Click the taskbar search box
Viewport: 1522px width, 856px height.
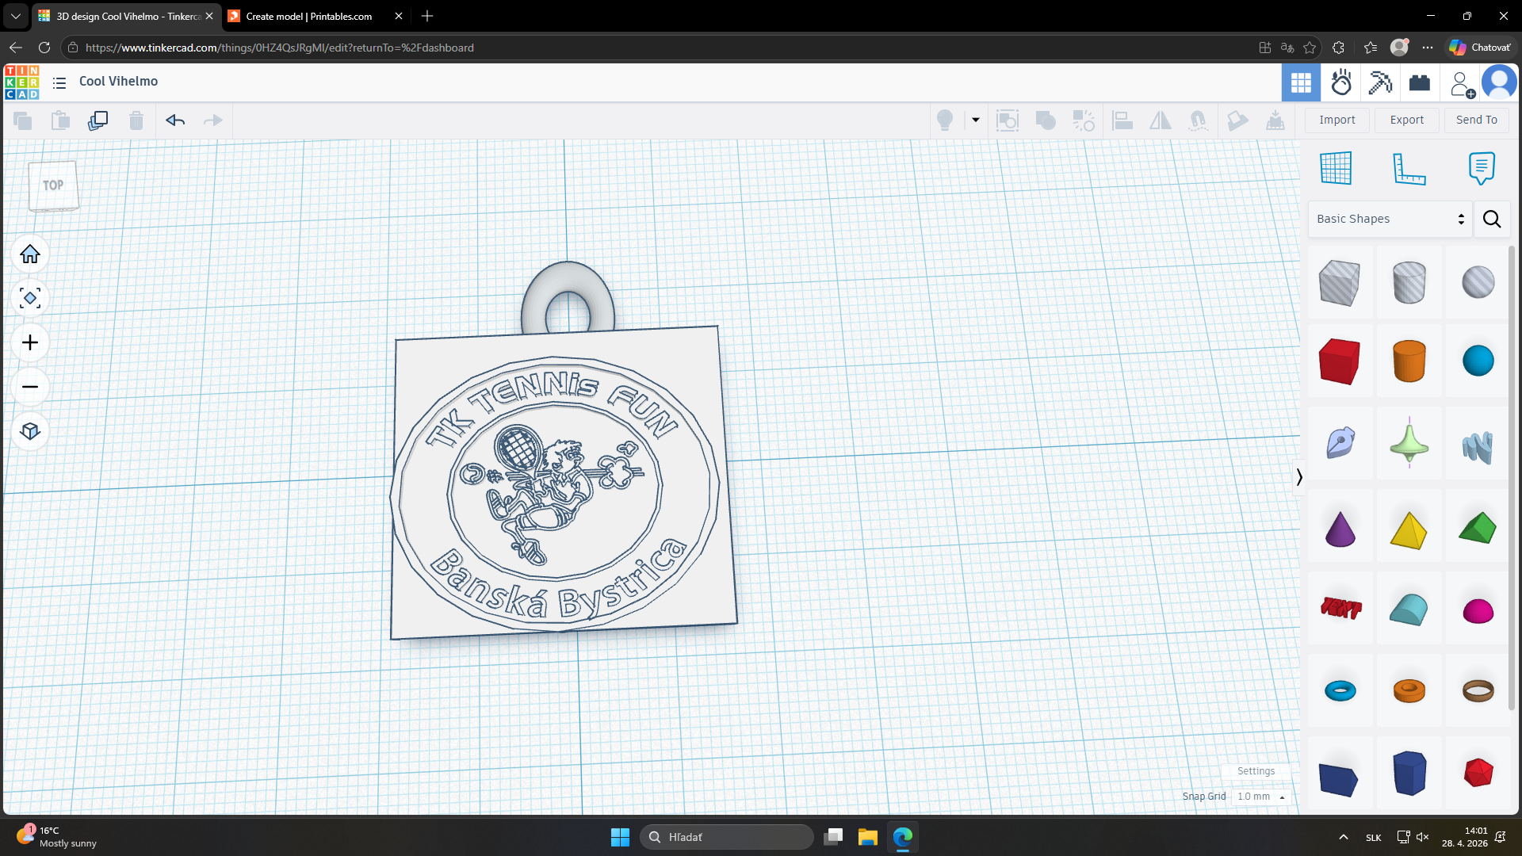[x=727, y=837]
